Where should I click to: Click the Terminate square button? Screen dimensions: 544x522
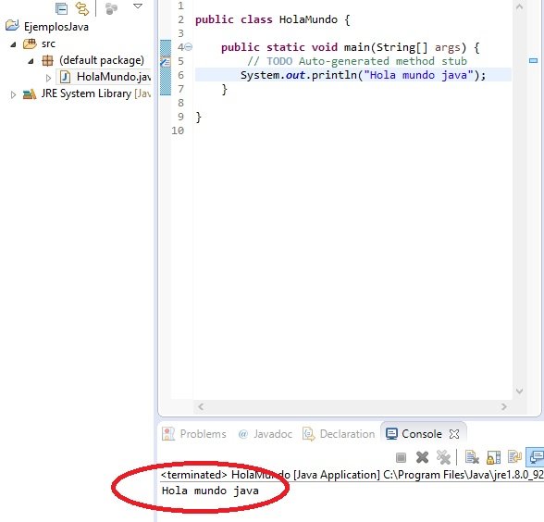tap(401, 457)
